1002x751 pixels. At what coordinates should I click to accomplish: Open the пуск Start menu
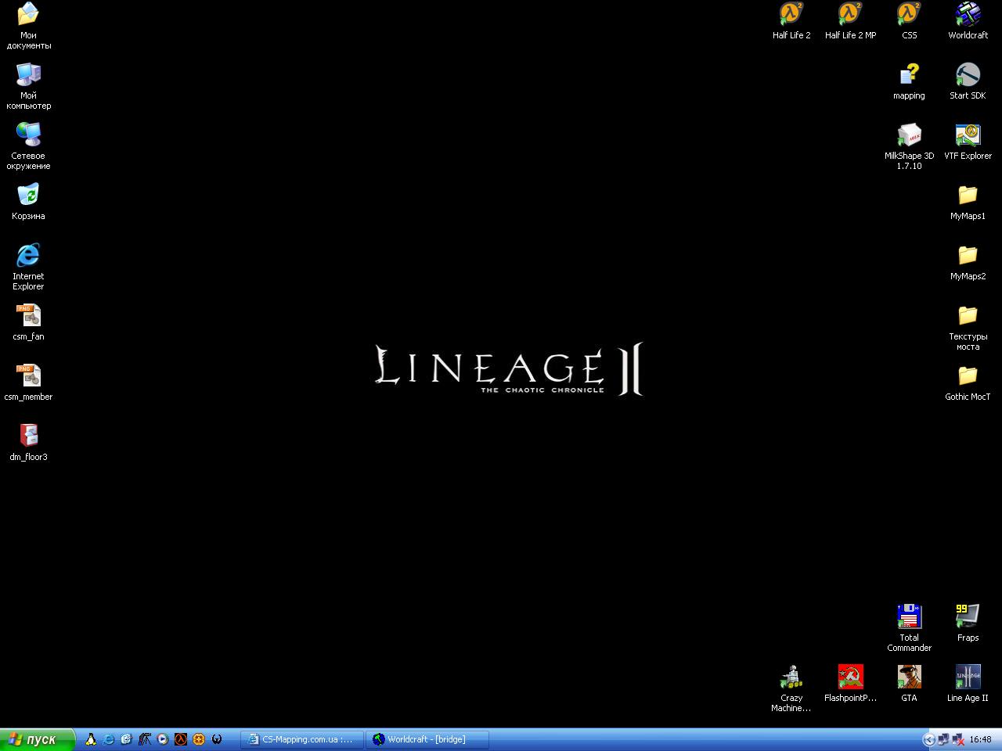(37, 739)
